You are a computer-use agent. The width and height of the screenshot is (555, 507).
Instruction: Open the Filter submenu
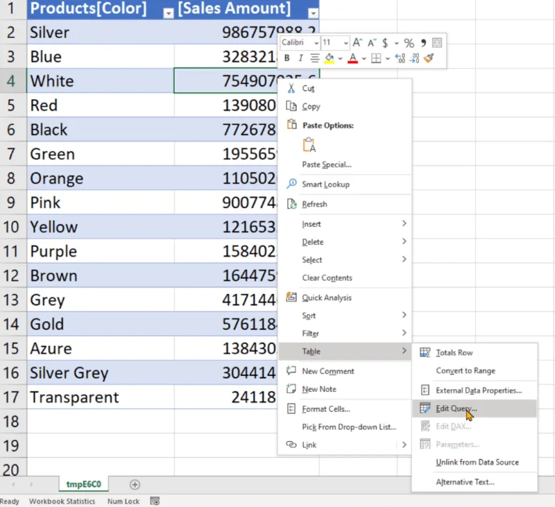345,334
